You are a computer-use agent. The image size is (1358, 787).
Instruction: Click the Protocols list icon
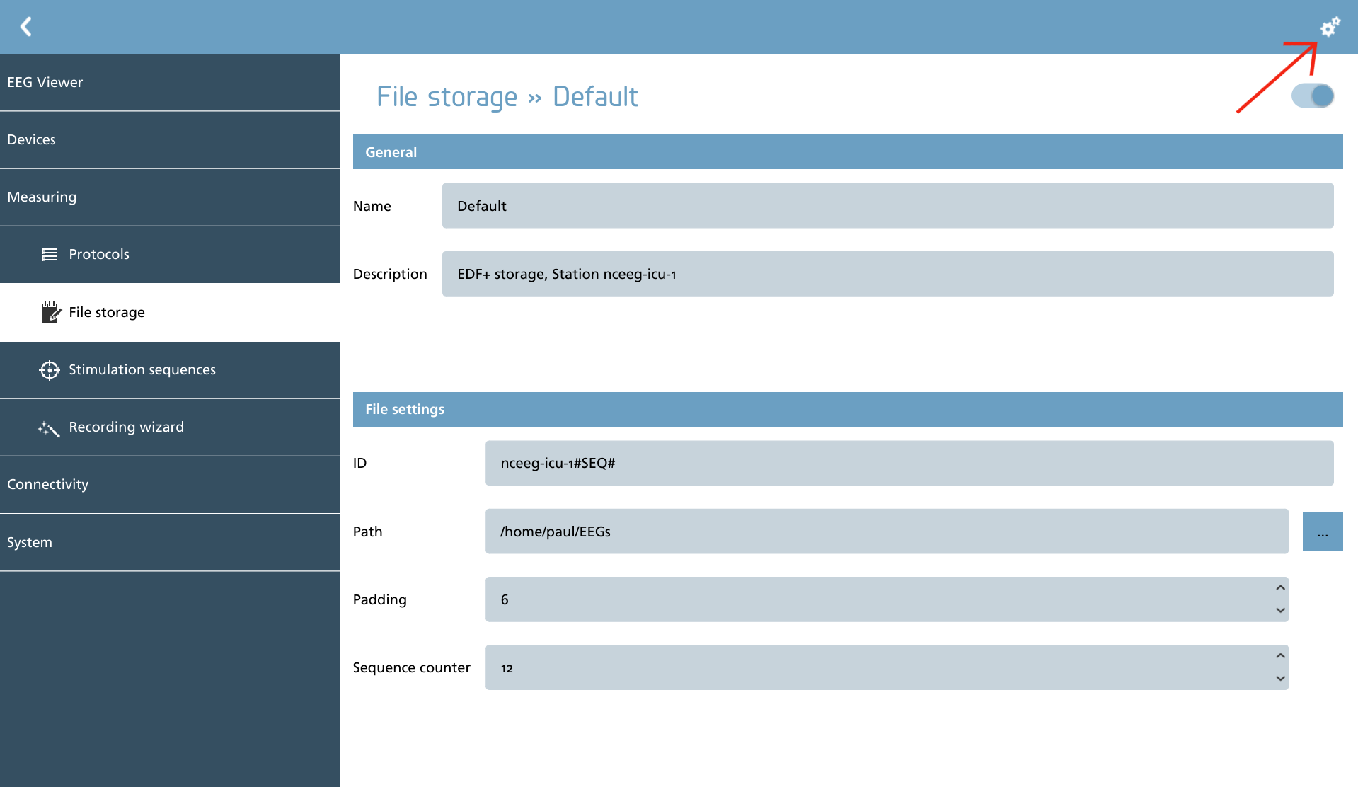tap(50, 254)
